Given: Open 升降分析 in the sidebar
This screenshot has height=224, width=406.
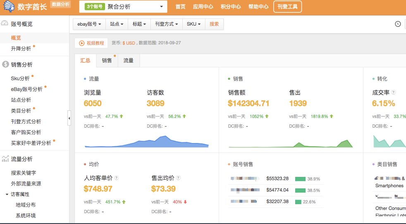Looking at the screenshot, I should [x=21, y=49].
